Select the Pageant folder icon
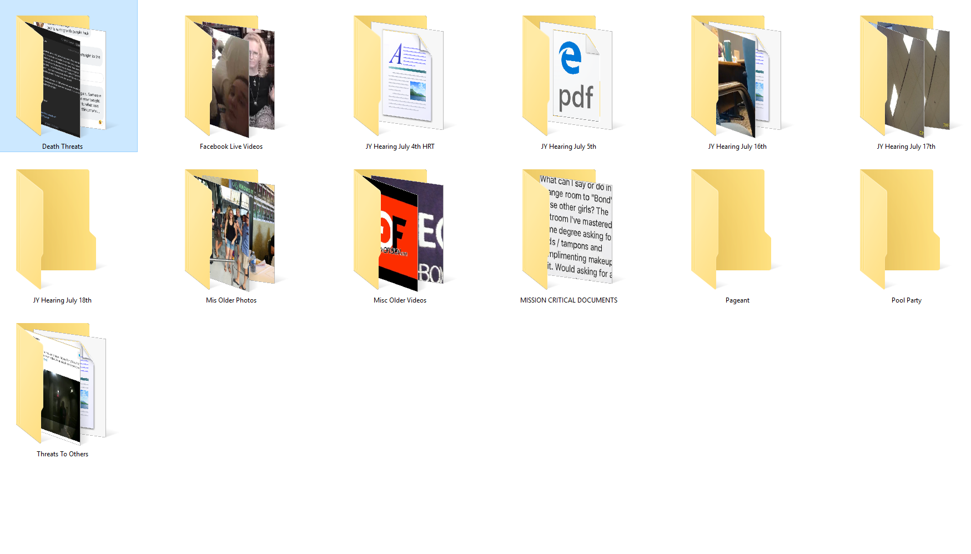 coord(731,229)
